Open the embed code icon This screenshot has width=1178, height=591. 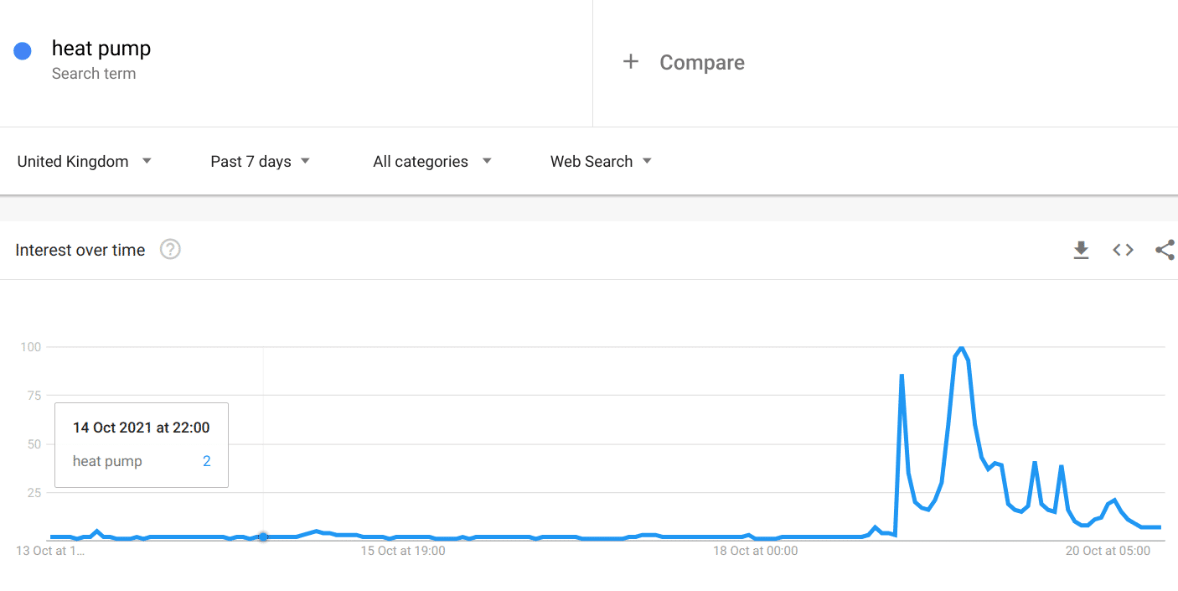pos(1123,250)
